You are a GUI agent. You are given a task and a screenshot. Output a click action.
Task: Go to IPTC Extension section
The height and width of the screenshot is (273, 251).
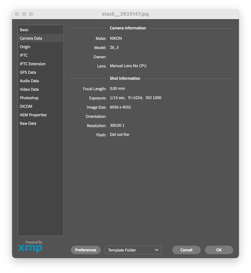point(33,64)
